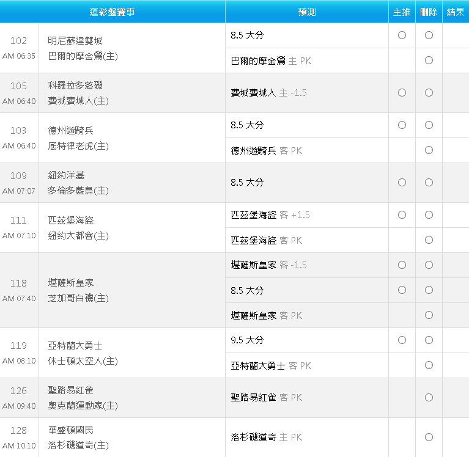Image resolution: width=469 pixels, height=457 pixels.
Task: Click game number 128
Action: click(18, 430)
